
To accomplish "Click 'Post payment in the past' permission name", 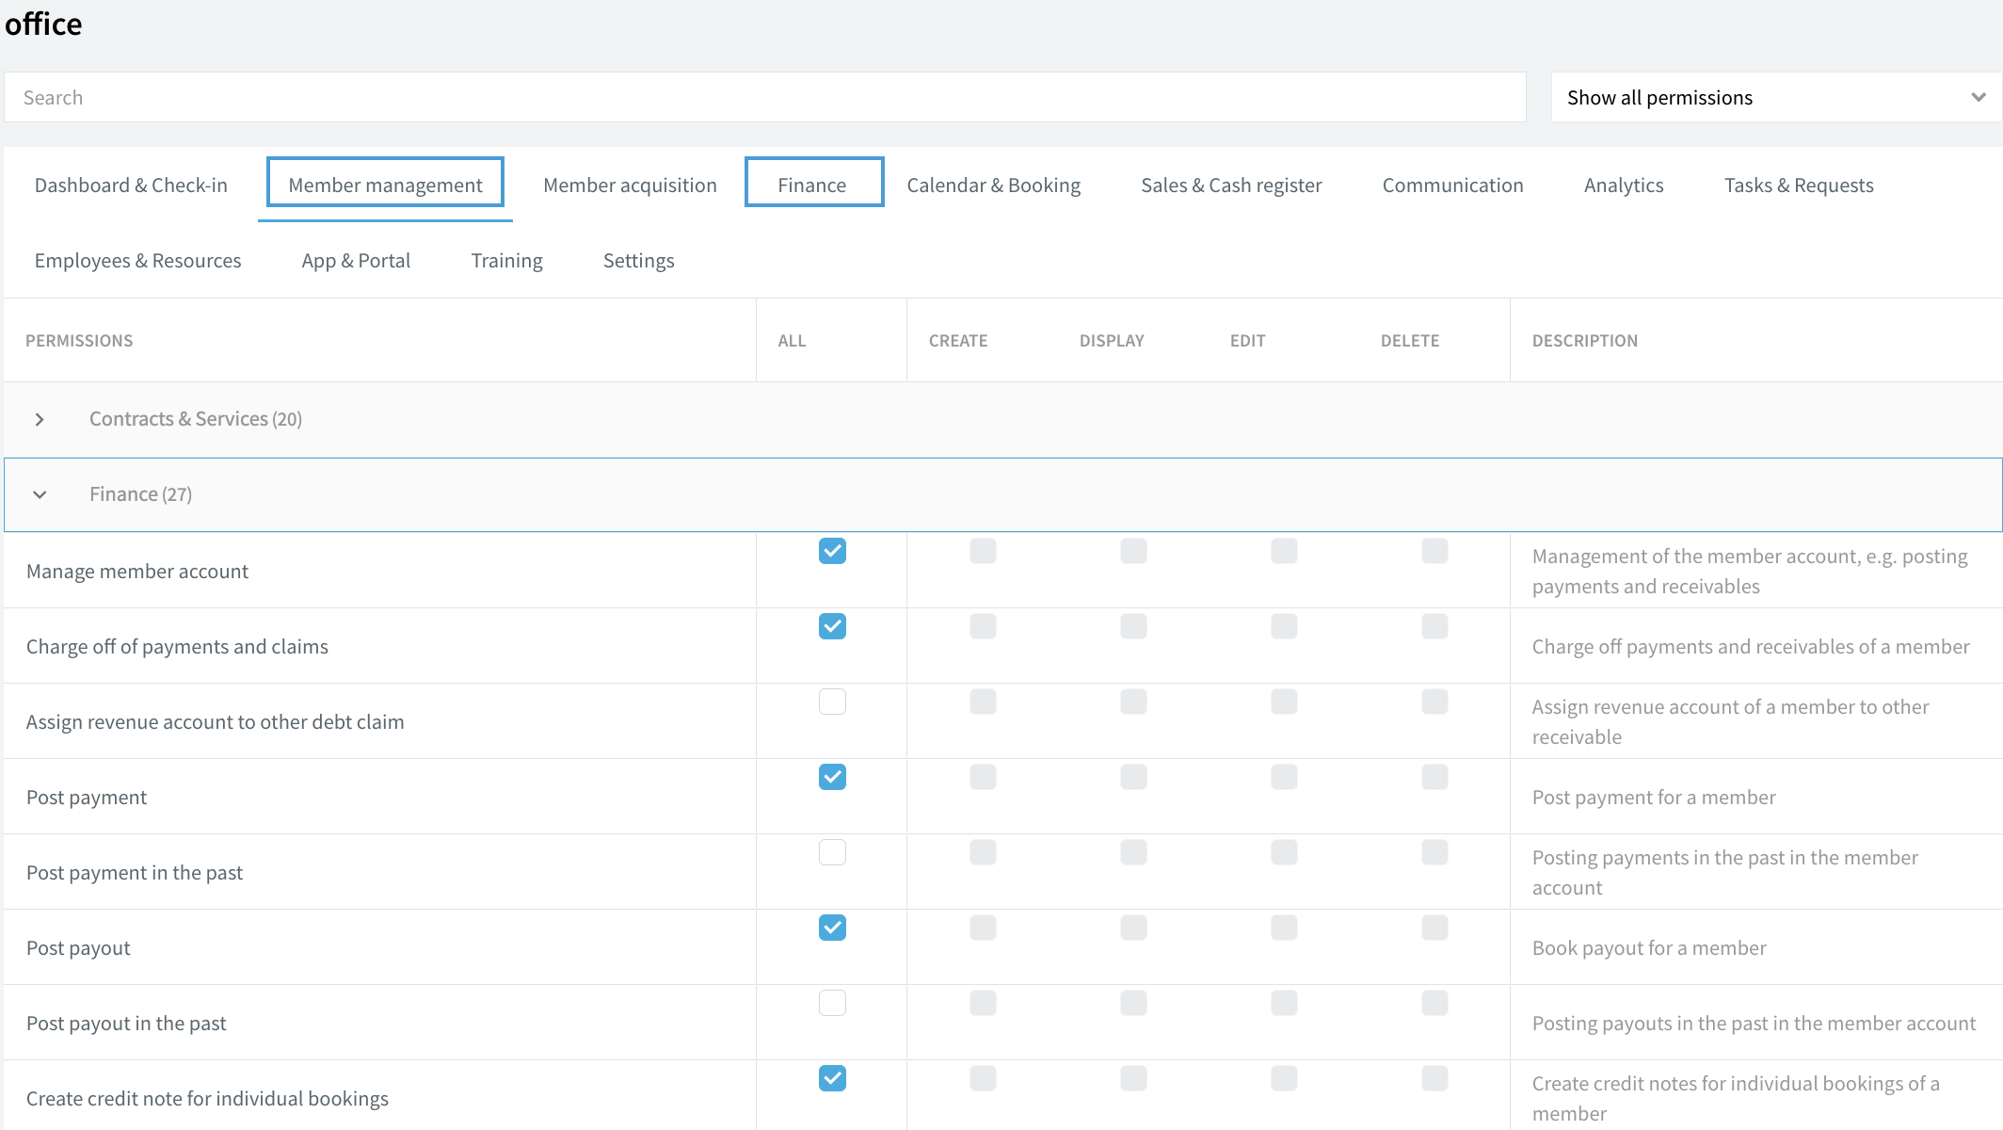I will tap(135, 873).
